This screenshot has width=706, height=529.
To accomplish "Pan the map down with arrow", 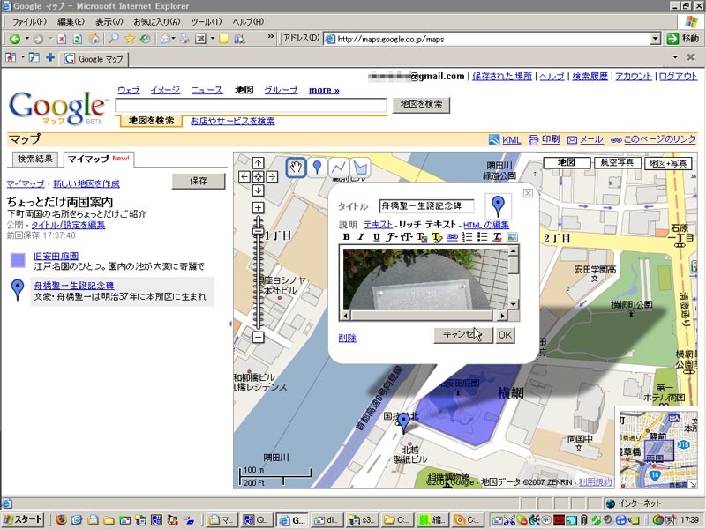I will coord(258,190).
